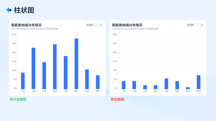Click 10% axis label in 设计效果图 chart

tap(14, 70)
